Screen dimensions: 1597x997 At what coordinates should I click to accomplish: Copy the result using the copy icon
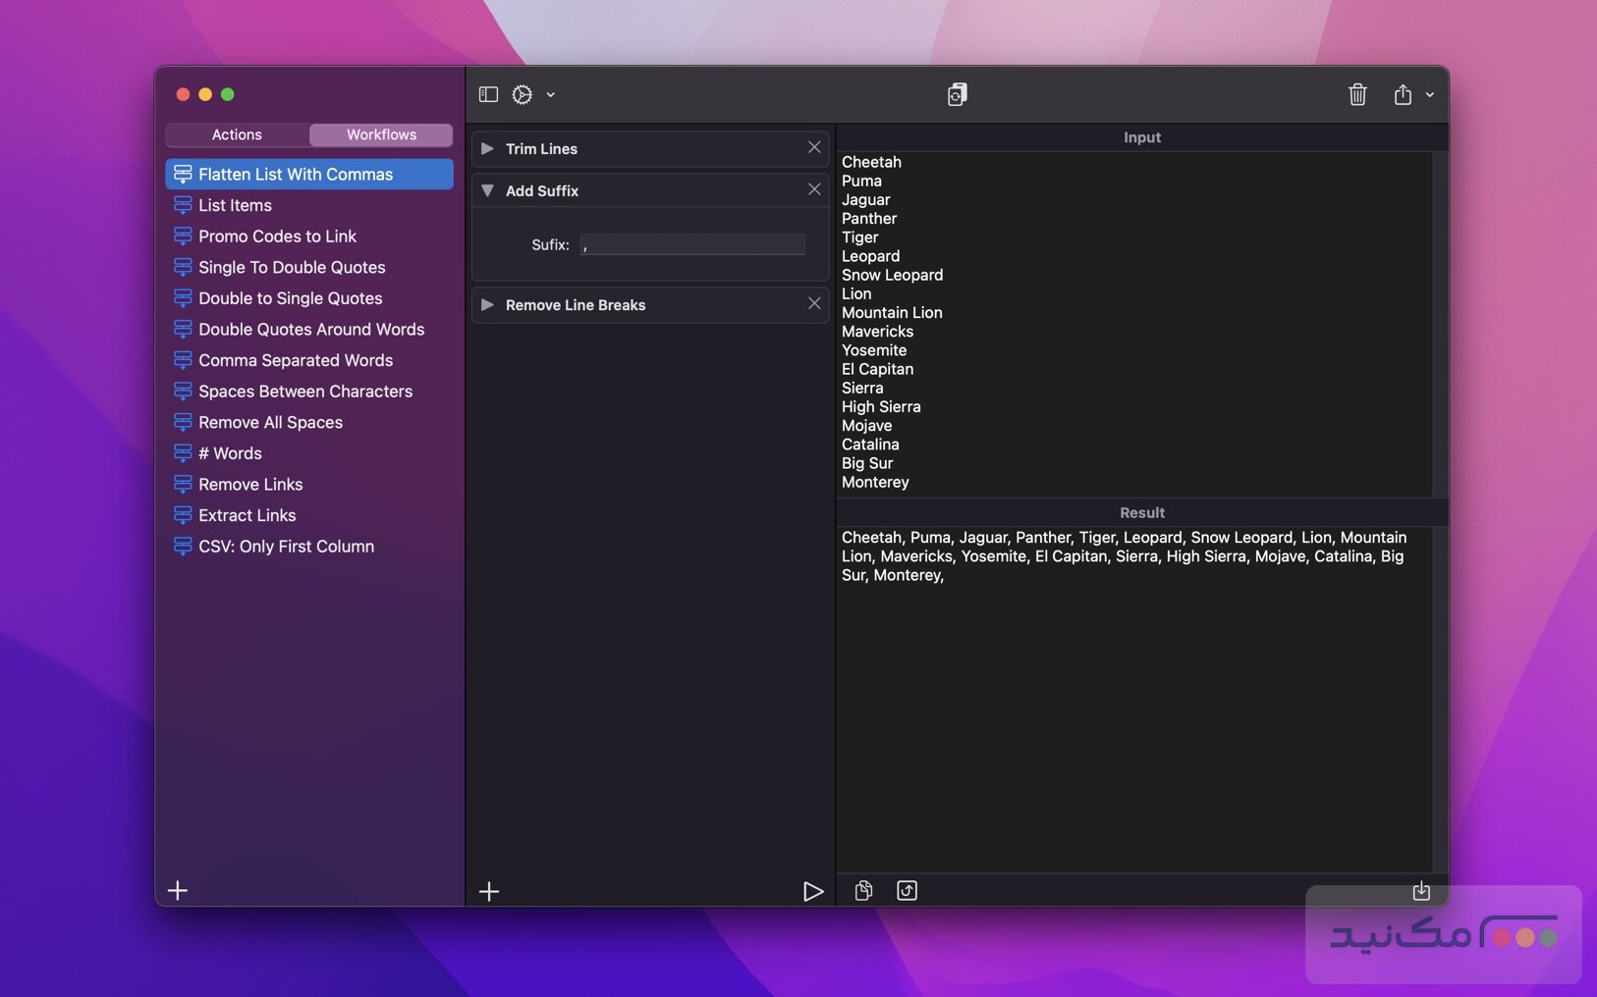(x=865, y=891)
